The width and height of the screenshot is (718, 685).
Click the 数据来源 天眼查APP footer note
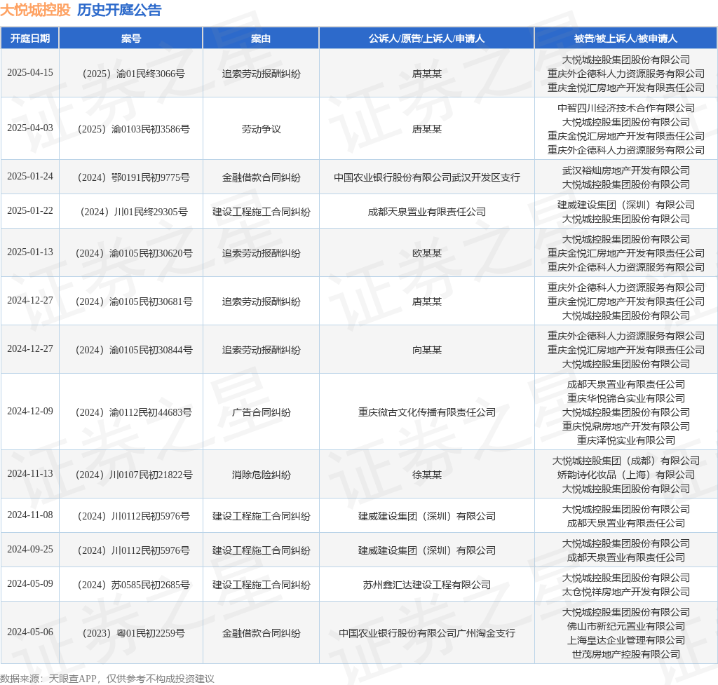click(x=107, y=679)
